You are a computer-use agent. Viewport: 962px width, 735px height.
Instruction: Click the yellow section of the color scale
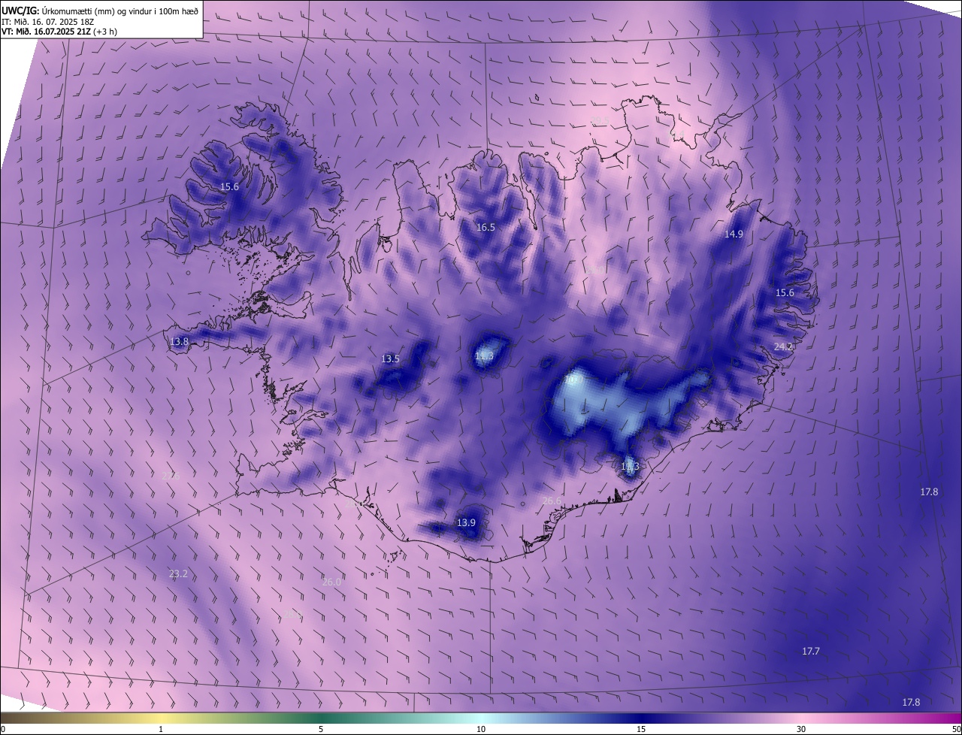[x=162, y=718]
